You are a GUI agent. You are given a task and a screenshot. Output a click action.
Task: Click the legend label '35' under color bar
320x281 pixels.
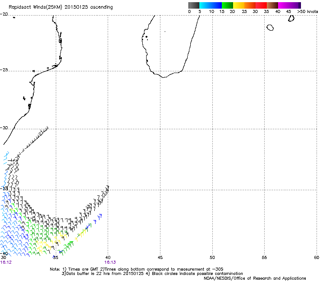(266, 12)
